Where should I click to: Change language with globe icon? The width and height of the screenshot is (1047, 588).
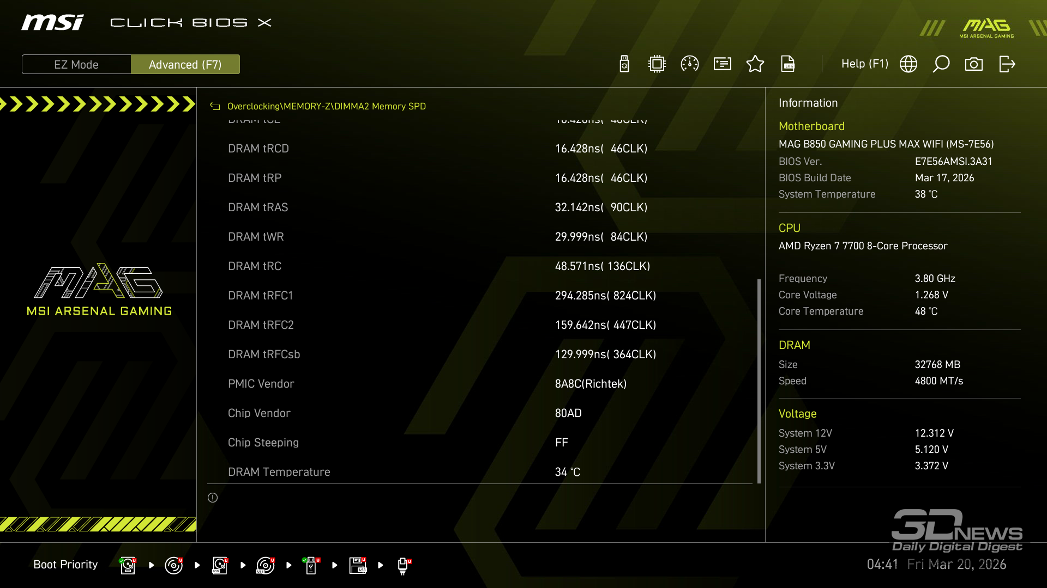(908, 64)
